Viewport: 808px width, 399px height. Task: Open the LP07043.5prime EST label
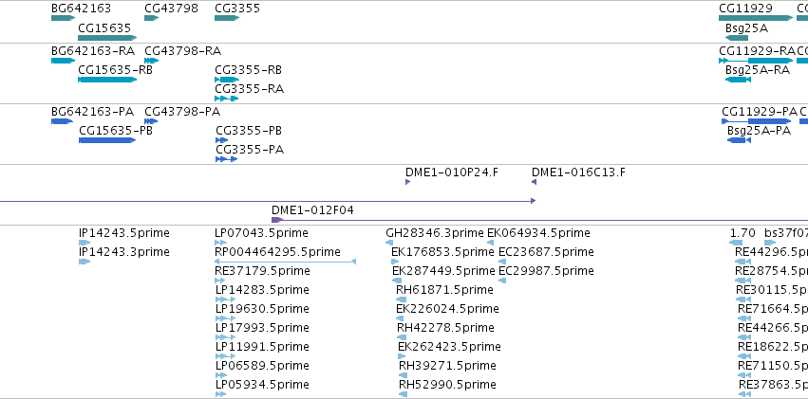(261, 233)
